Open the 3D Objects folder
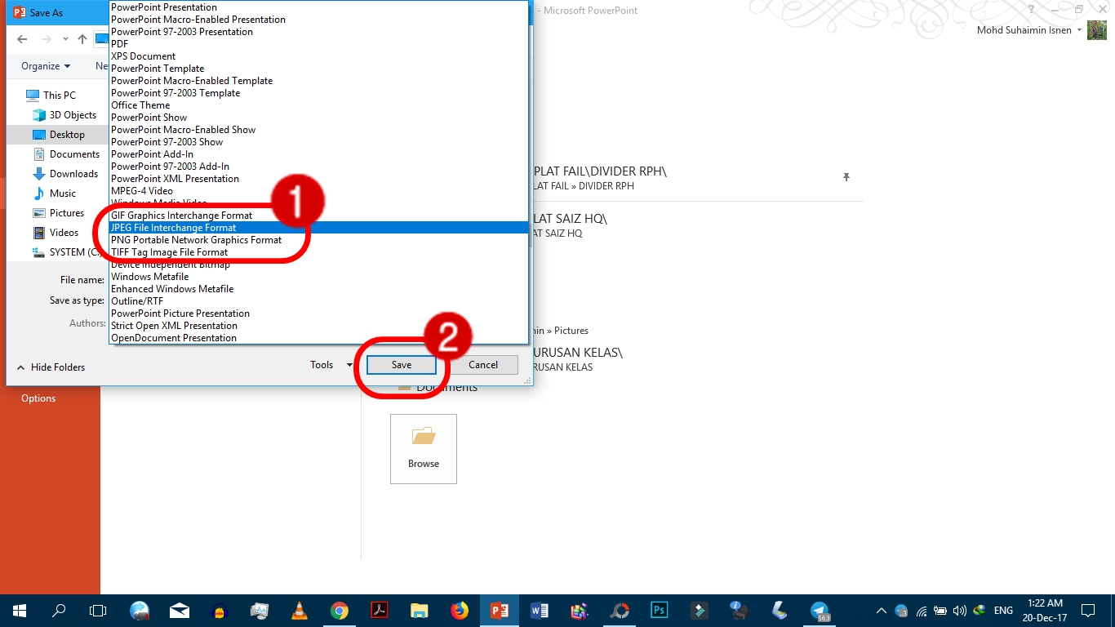Viewport: 1115px width, 627px height. click(x=64, y=115)
